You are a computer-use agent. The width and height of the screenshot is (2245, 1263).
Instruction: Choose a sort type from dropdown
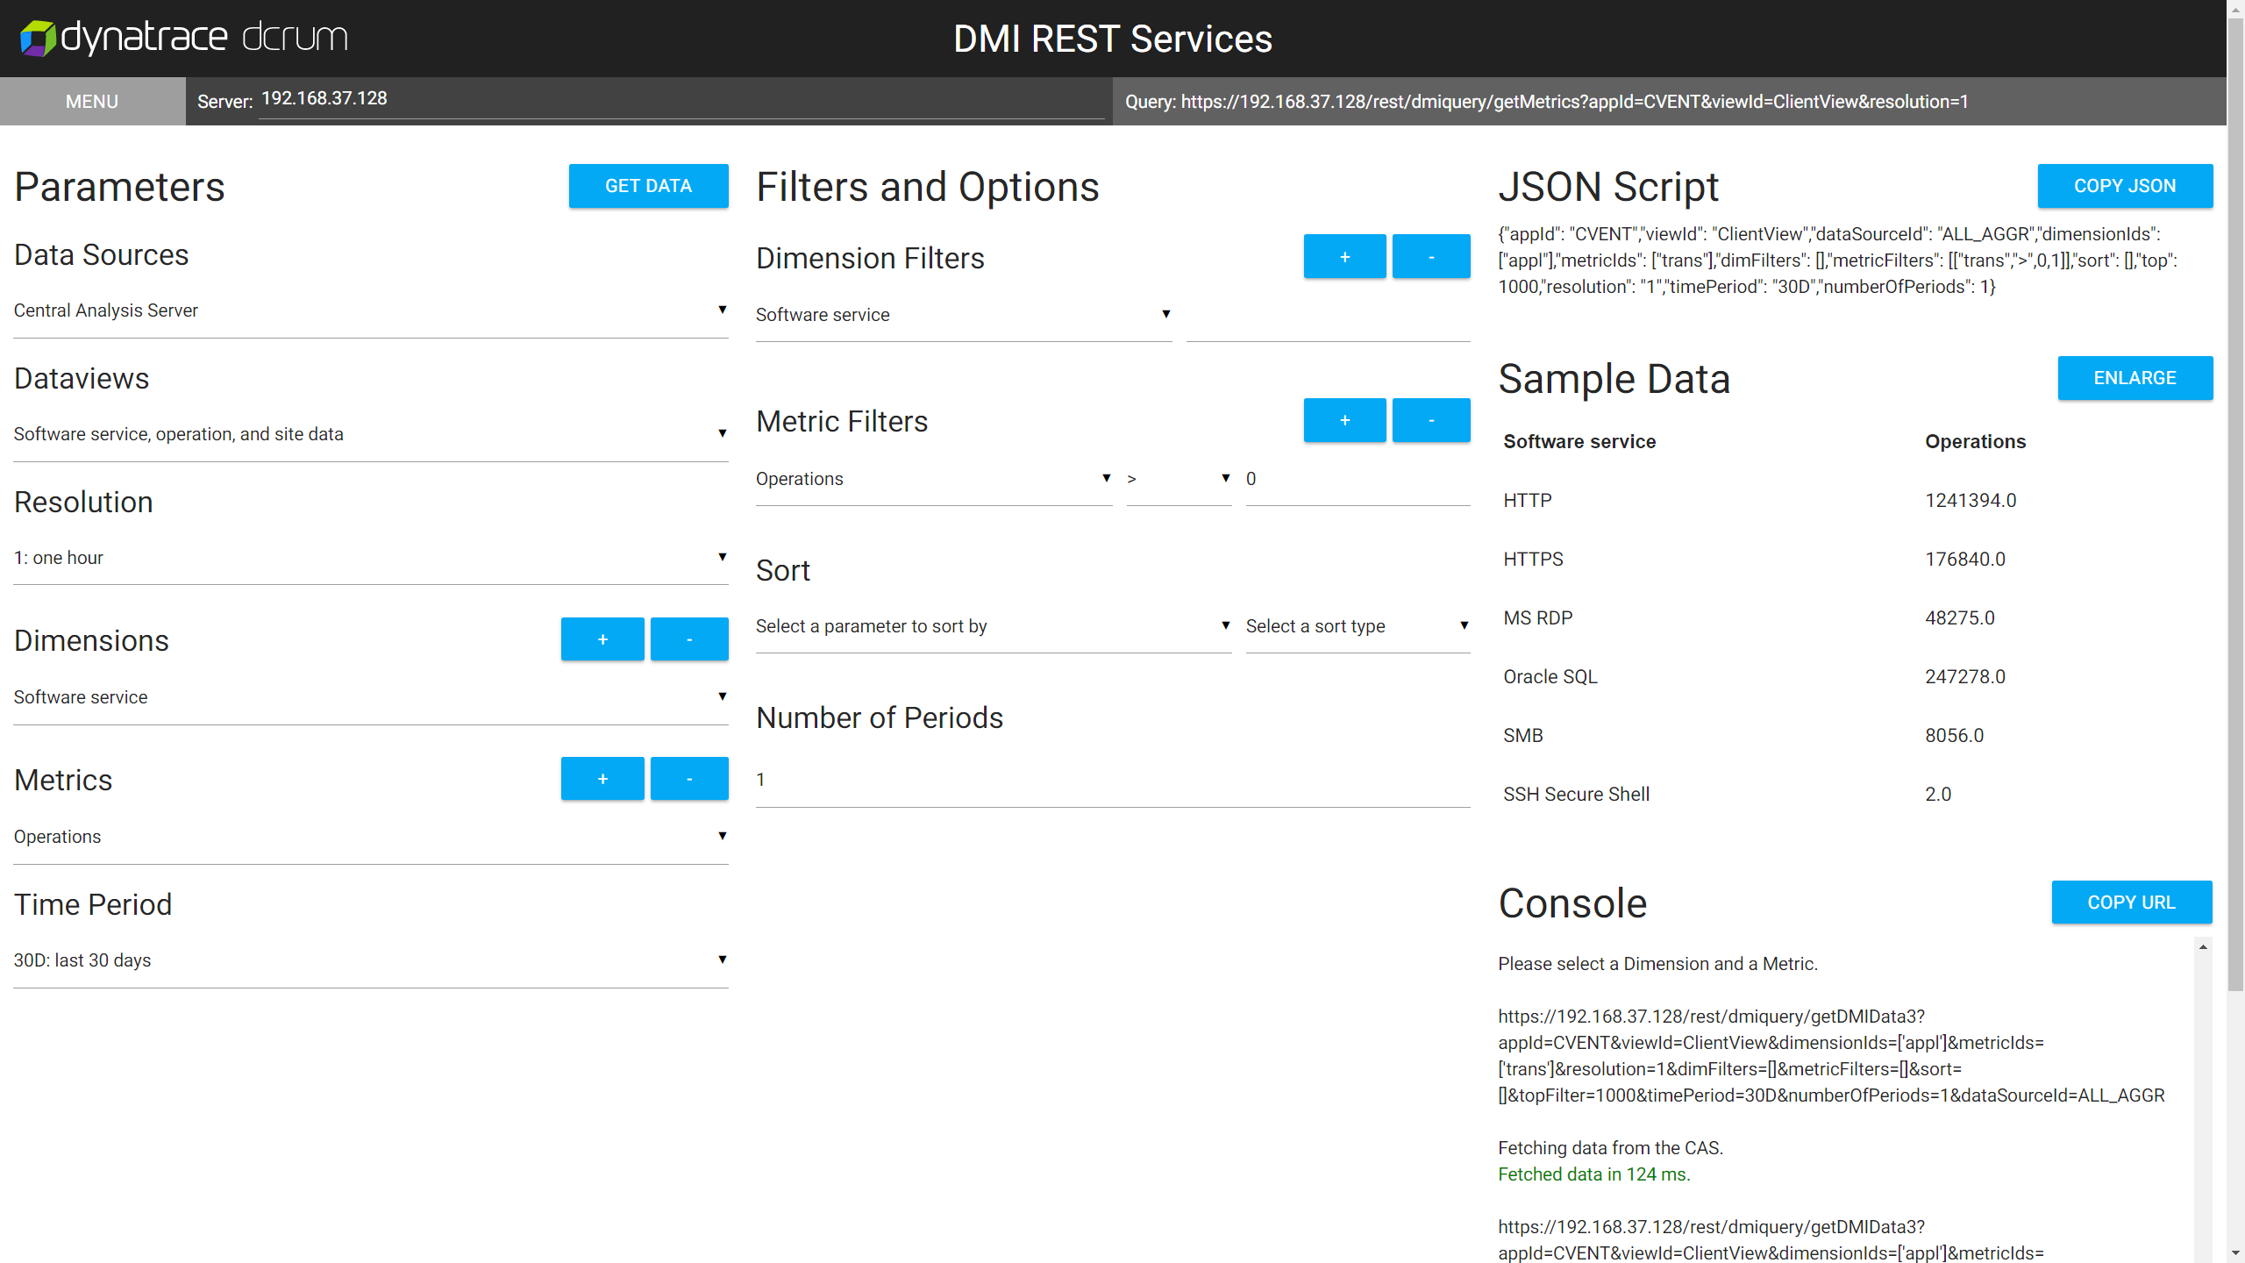(x=1357, y=626)
